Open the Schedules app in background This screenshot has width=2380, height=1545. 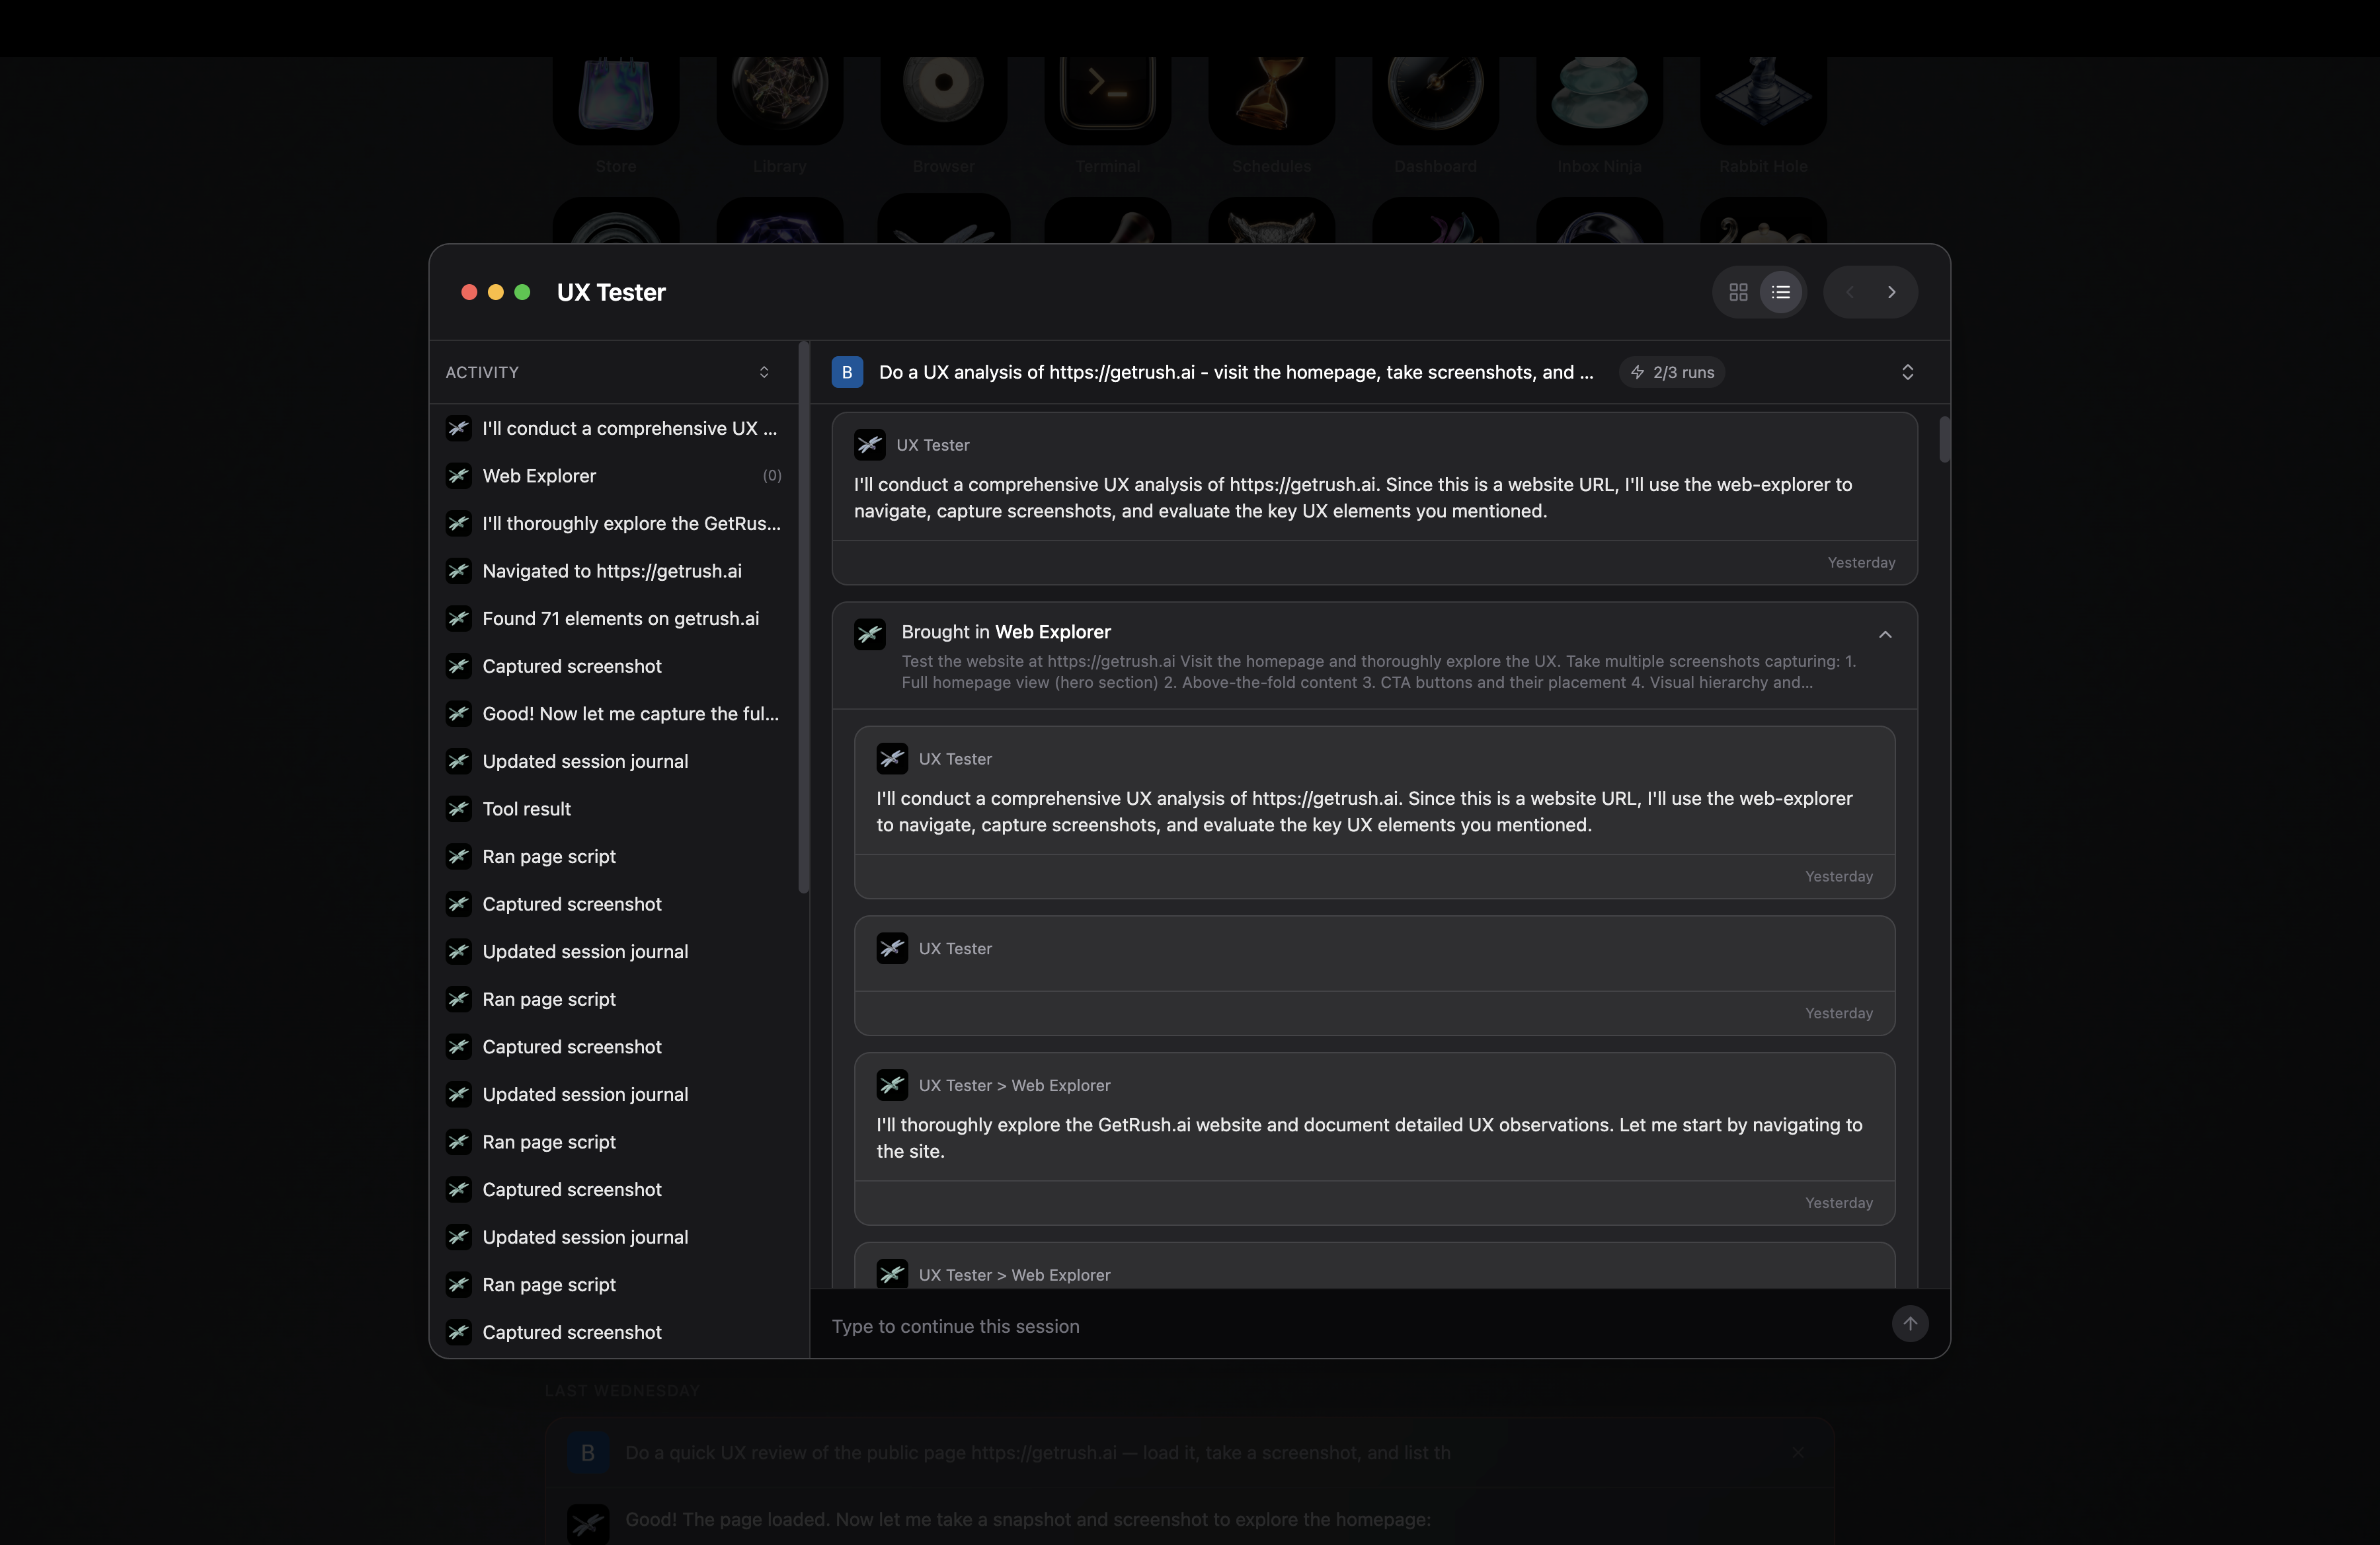coord(1271,100)
